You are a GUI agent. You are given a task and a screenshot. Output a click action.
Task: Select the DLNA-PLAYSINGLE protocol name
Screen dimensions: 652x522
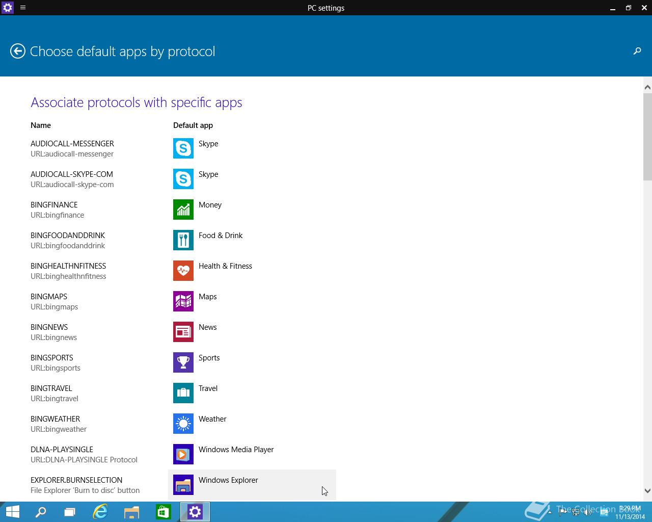pyautogui.click(x=62, y=450)
